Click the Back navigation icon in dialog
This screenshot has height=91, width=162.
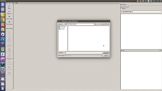pos(97,24)
